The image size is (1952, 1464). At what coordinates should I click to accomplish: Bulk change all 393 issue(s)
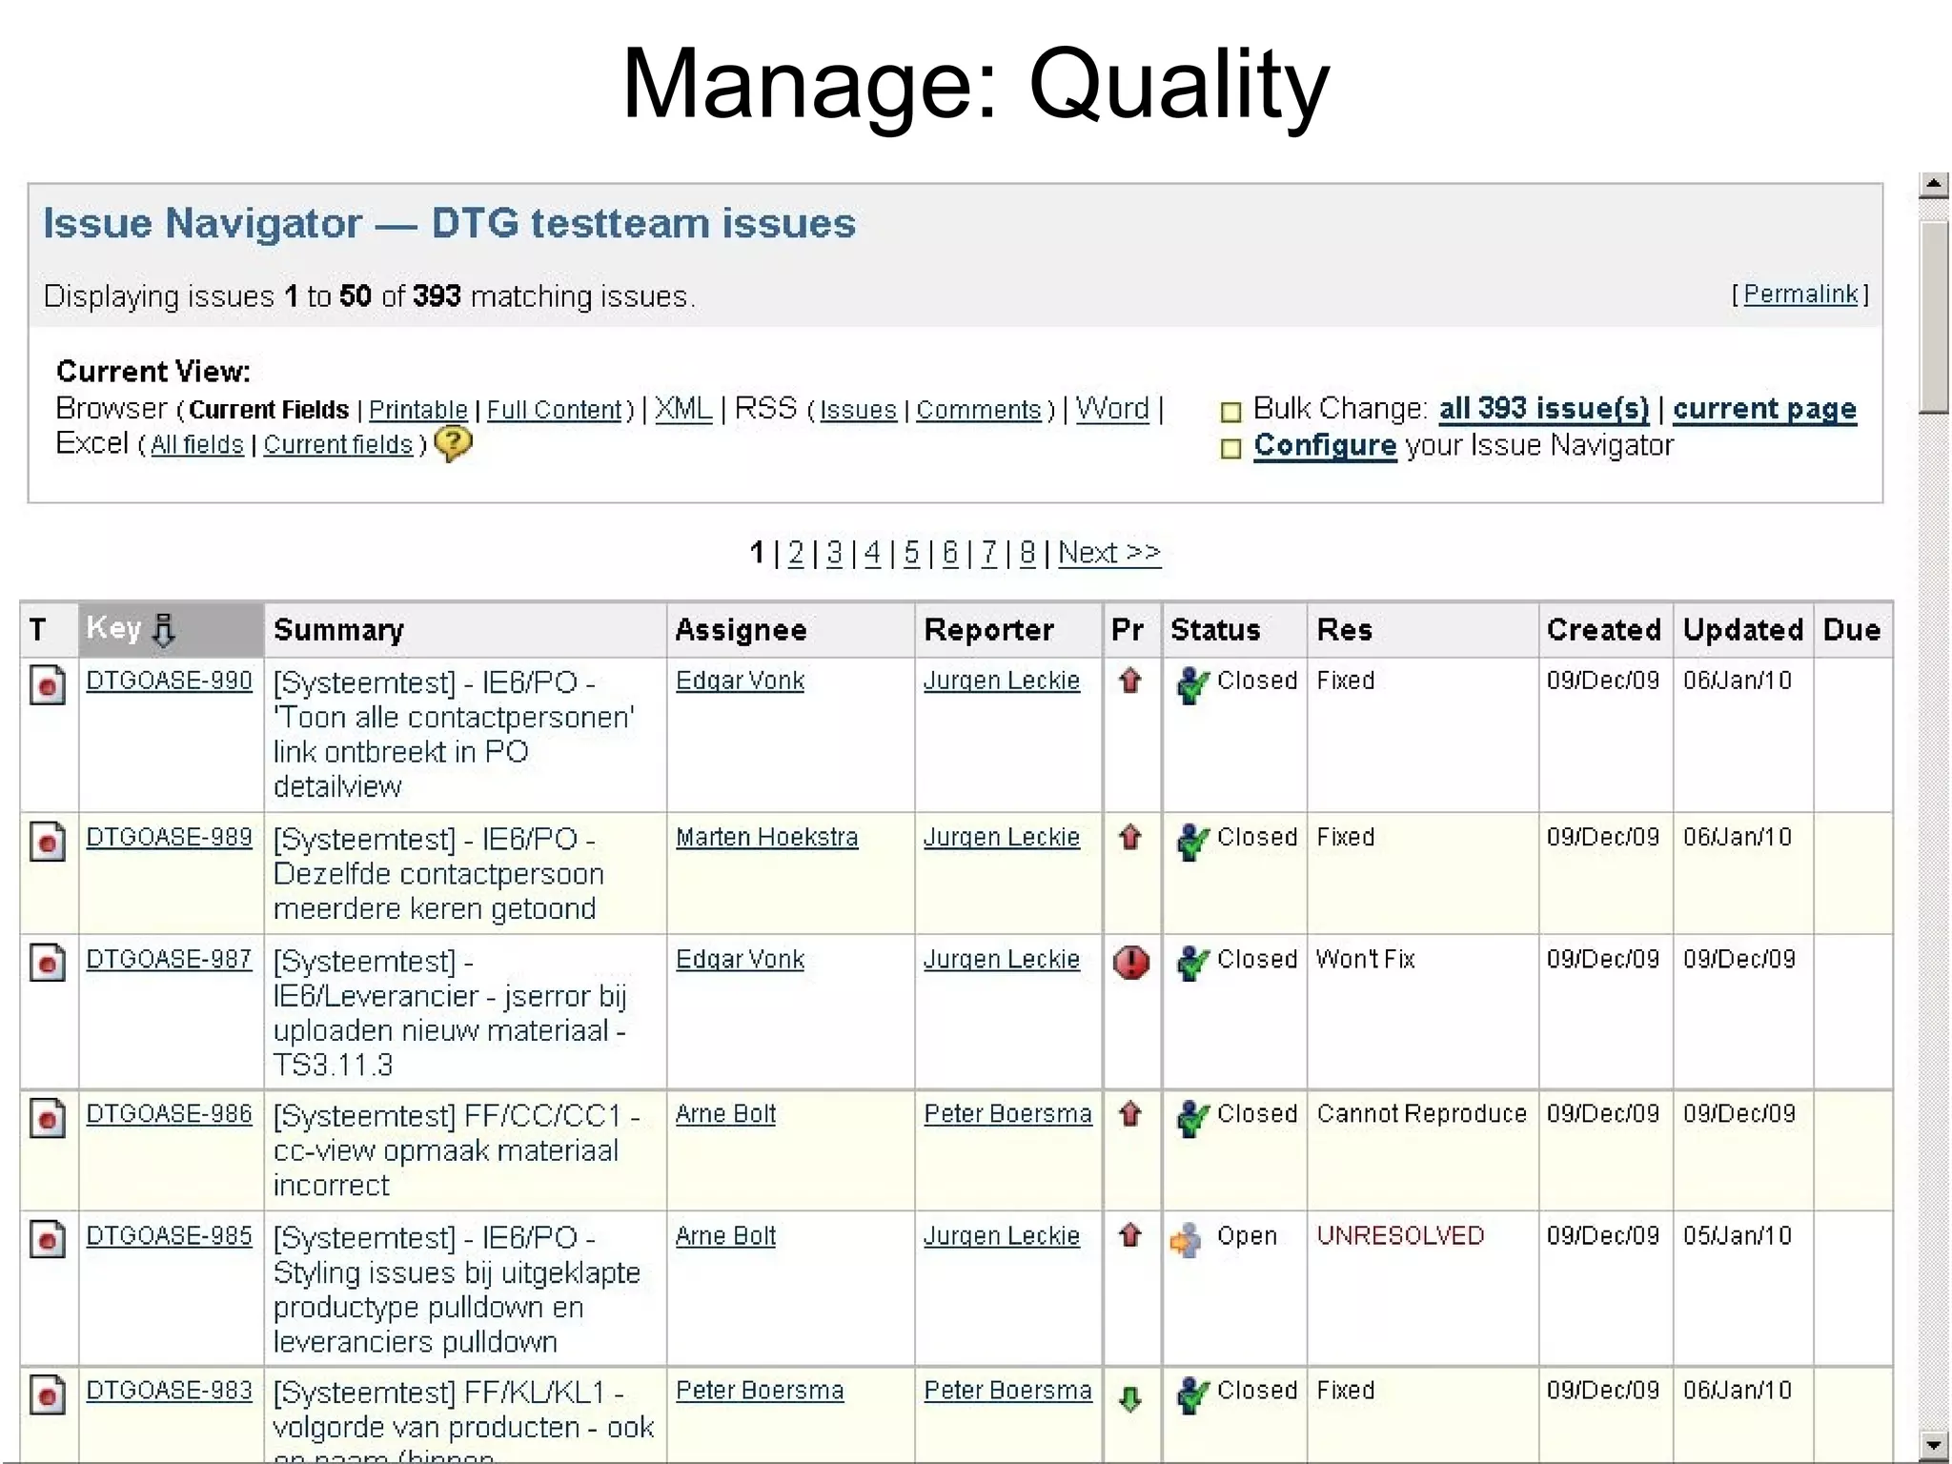pos(1544,408)
